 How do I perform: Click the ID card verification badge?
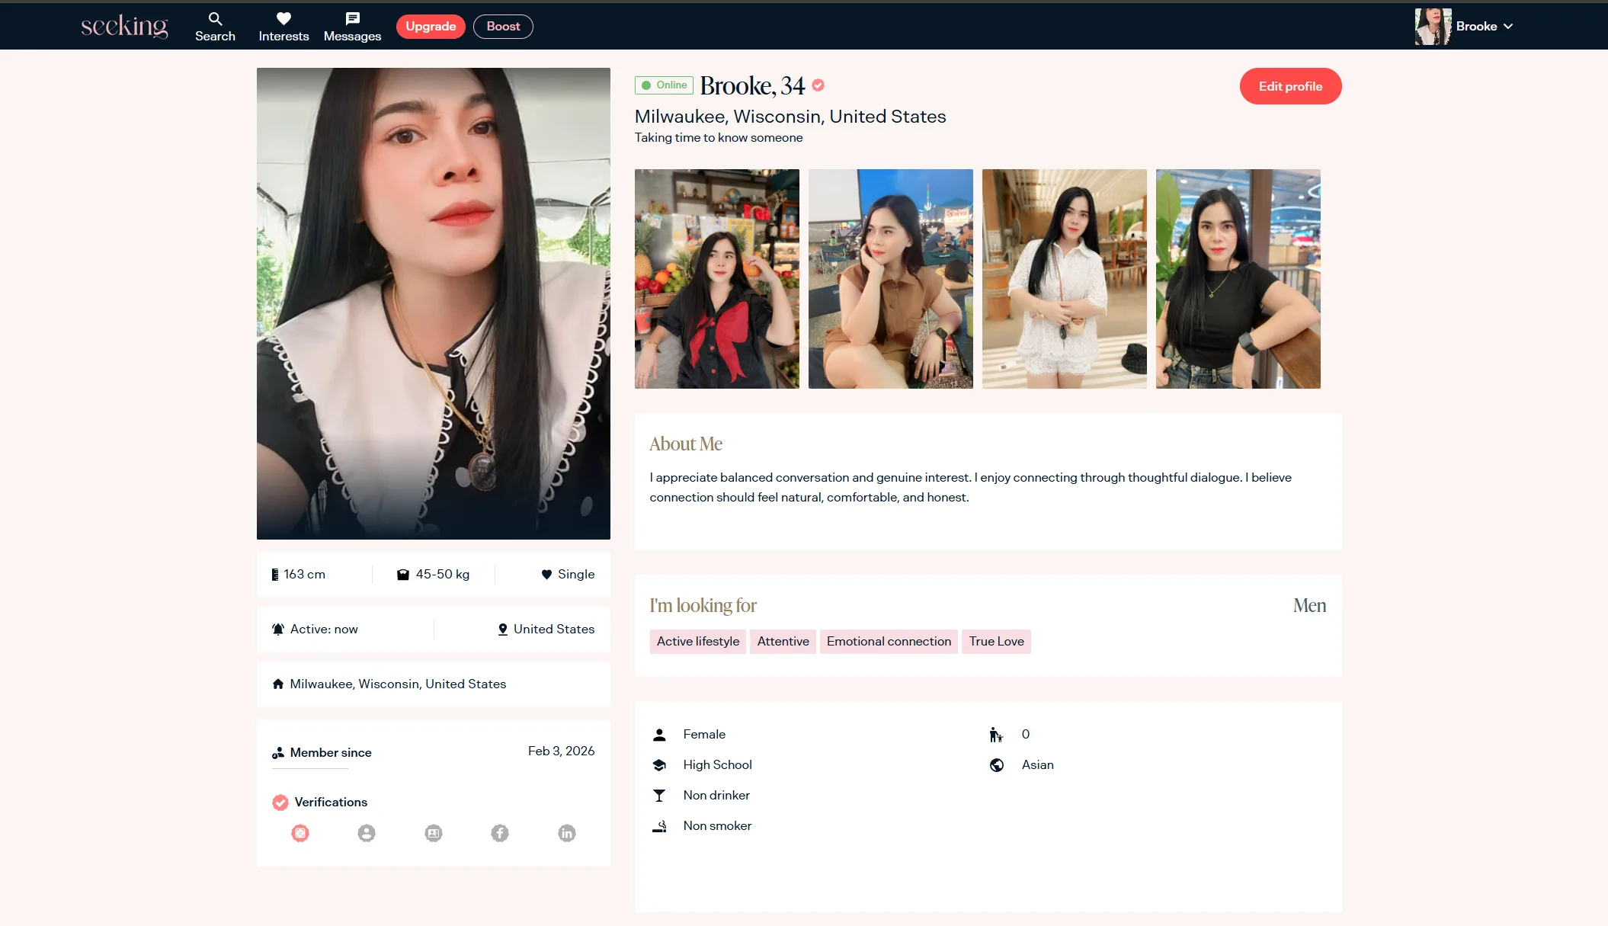pos(433,833)
